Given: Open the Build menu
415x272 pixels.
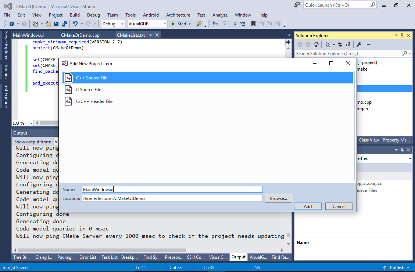Looking at the screenshot, I should pyautogui.click(x=75, y=15).
